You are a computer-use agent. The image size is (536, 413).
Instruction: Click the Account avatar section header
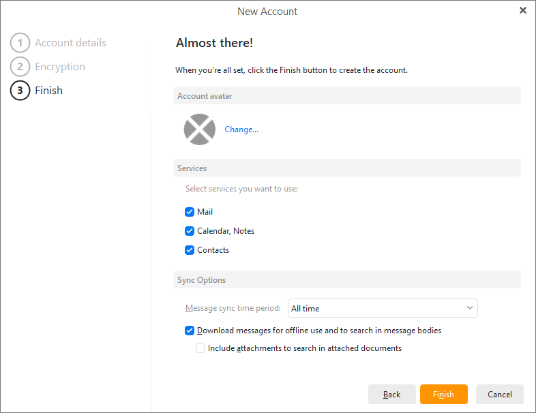point(346,96)
